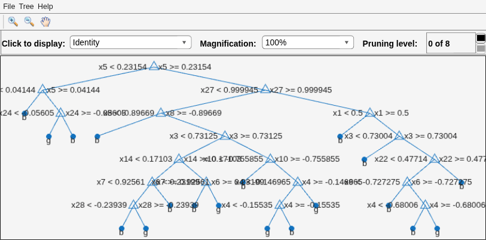Viewport: 486px width, 240px height.
Task: Click the x7 < 0.92561 branch node triangle
Action: 152,181
